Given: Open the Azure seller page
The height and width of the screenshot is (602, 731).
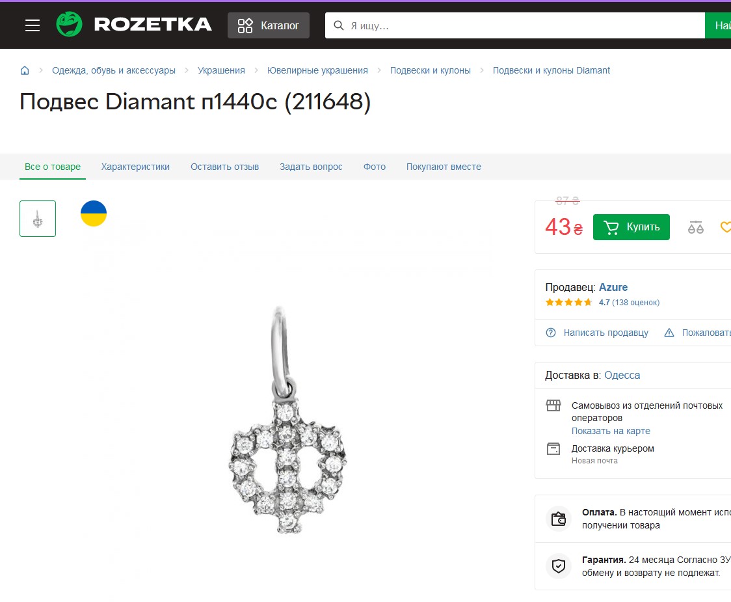Looking at the screenshot, I should [613, 287].
